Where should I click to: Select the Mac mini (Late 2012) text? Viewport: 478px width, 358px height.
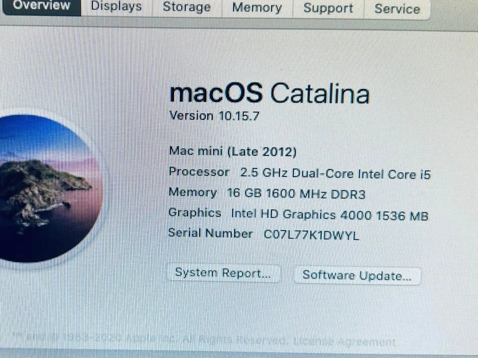pyautogui.click(x=233, y=151)
